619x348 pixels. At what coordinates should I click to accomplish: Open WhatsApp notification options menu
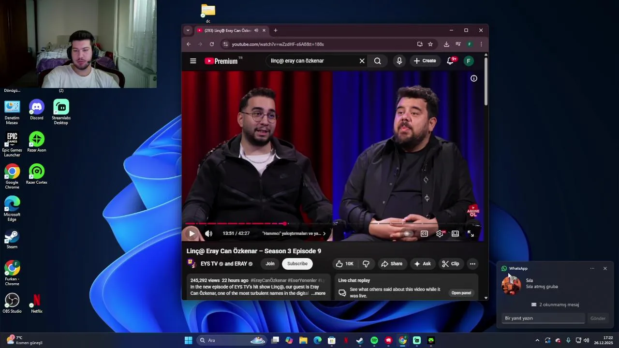click(x=592, y=268)
